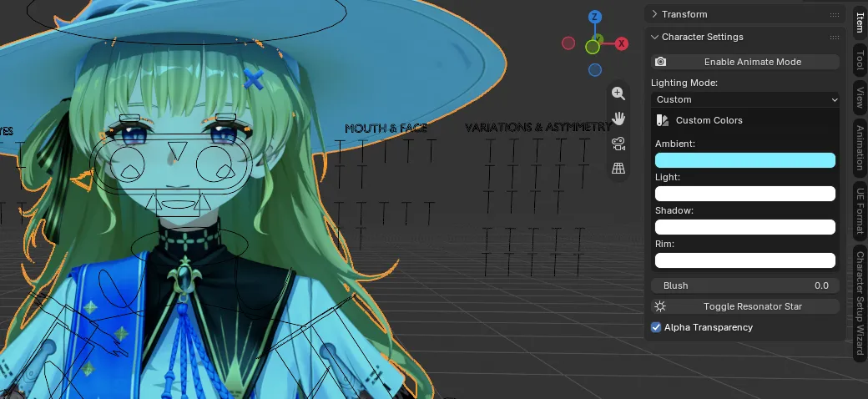Image resolution: width=868 pixels, height=399 pixels.
Task: Toggle the Alpha Transparency checkbox
Action: pos(656,327)
